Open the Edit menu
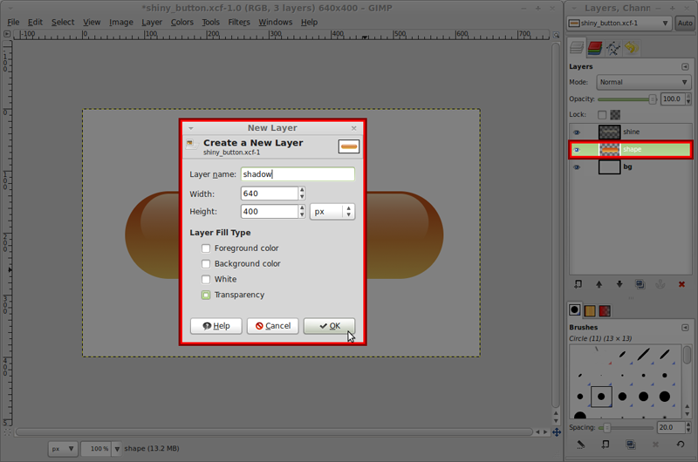The height and width of the screenshot is (462, 698). pyautogui.click(x=35, y=23)
